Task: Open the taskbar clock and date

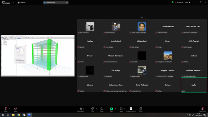Action: [198, 115]
